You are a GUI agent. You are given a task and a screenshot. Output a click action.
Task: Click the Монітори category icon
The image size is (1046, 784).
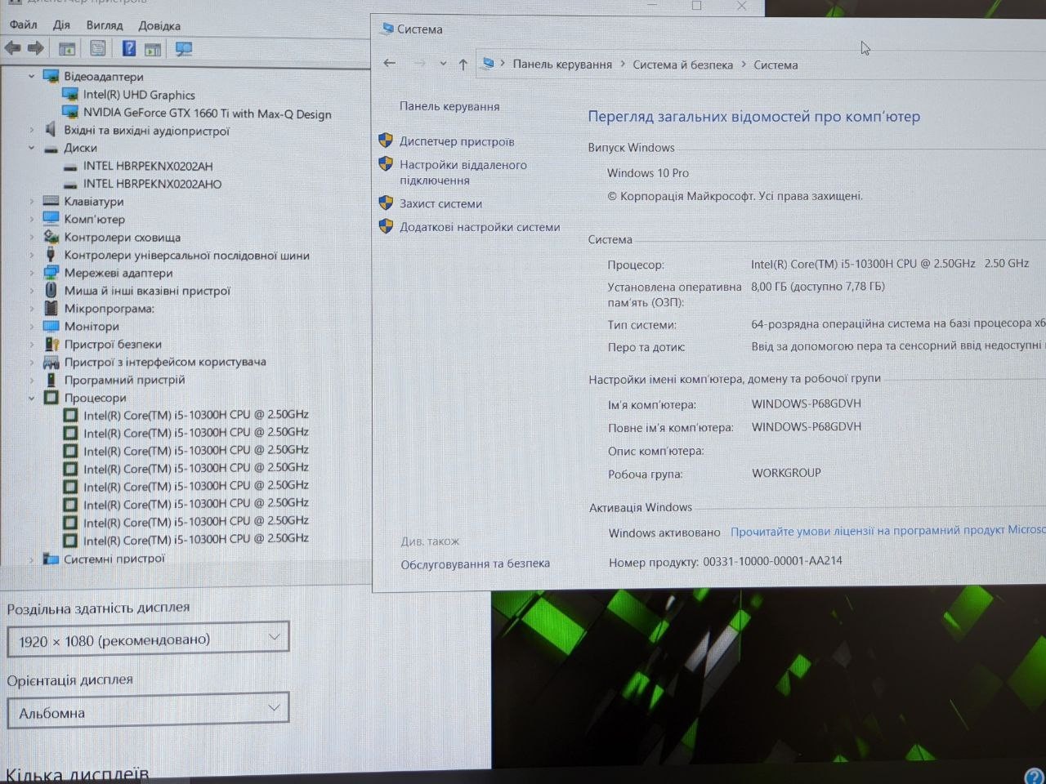point(51,326)
